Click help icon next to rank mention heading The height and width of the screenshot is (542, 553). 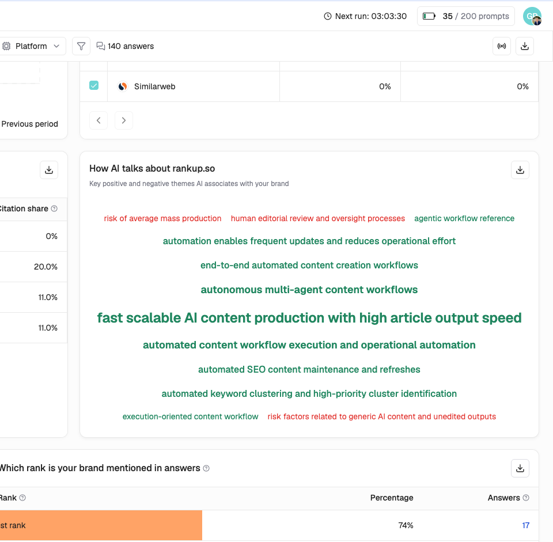[207, 468]
